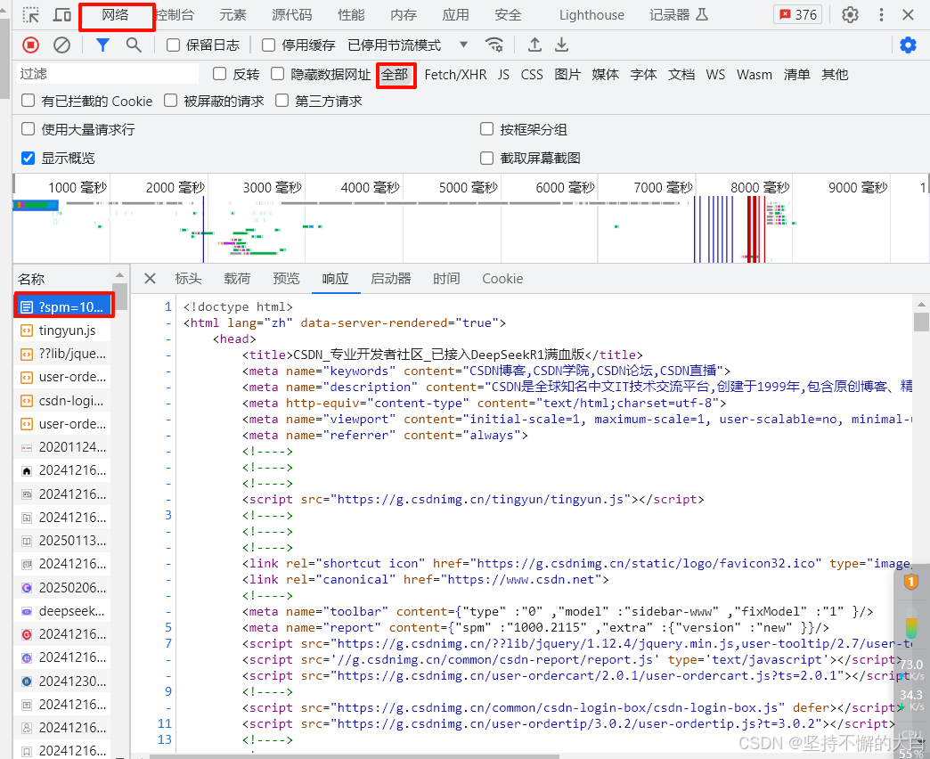Open the DevTools three-dot menu
Viewport: 930px width, 759px height.
point(881,15)
